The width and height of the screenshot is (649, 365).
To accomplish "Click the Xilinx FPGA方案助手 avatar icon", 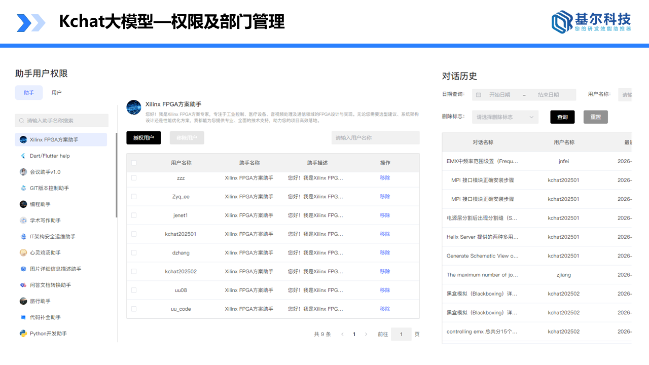I will click(133, 107).
